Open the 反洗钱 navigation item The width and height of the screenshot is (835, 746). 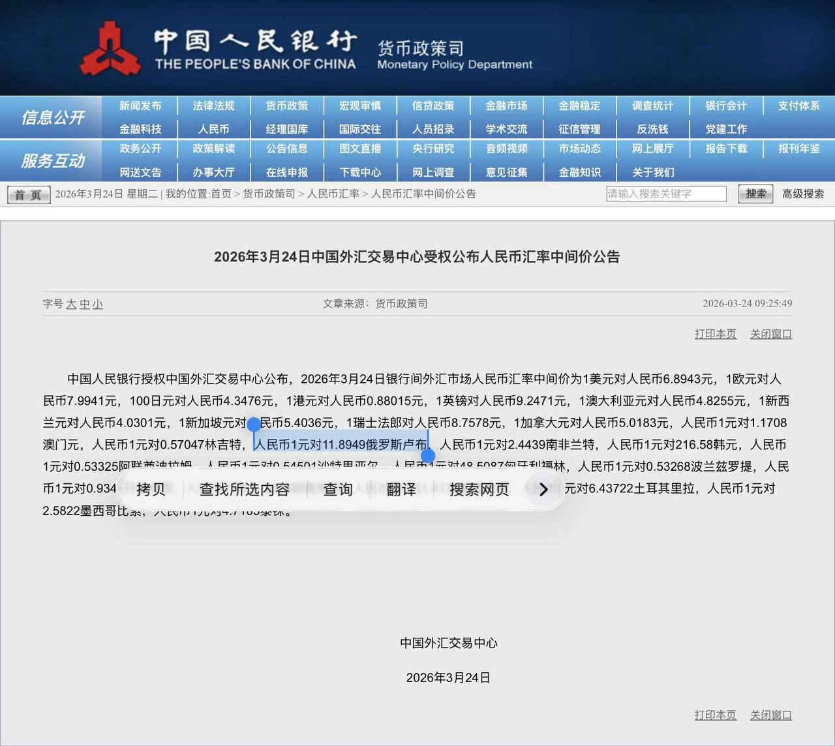coord(652,129)
